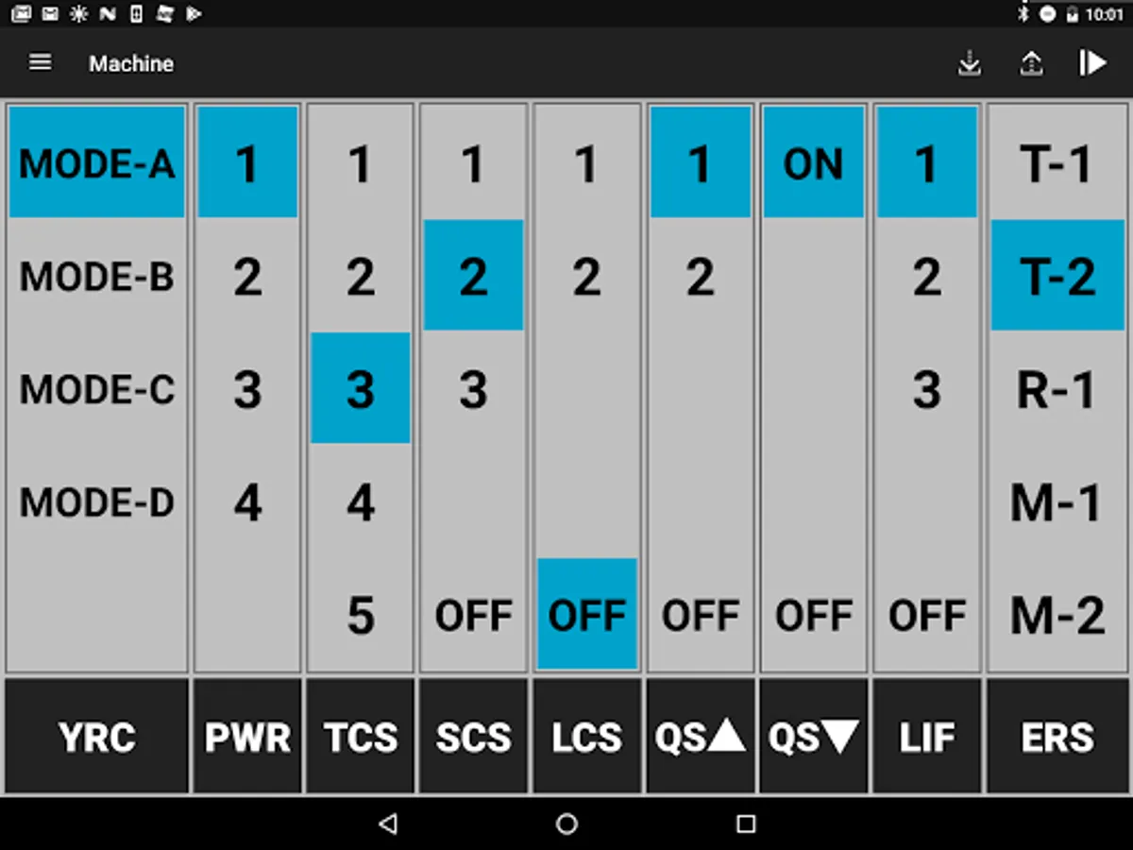Open the hamburger navigation menu

[x=40, y=63]
